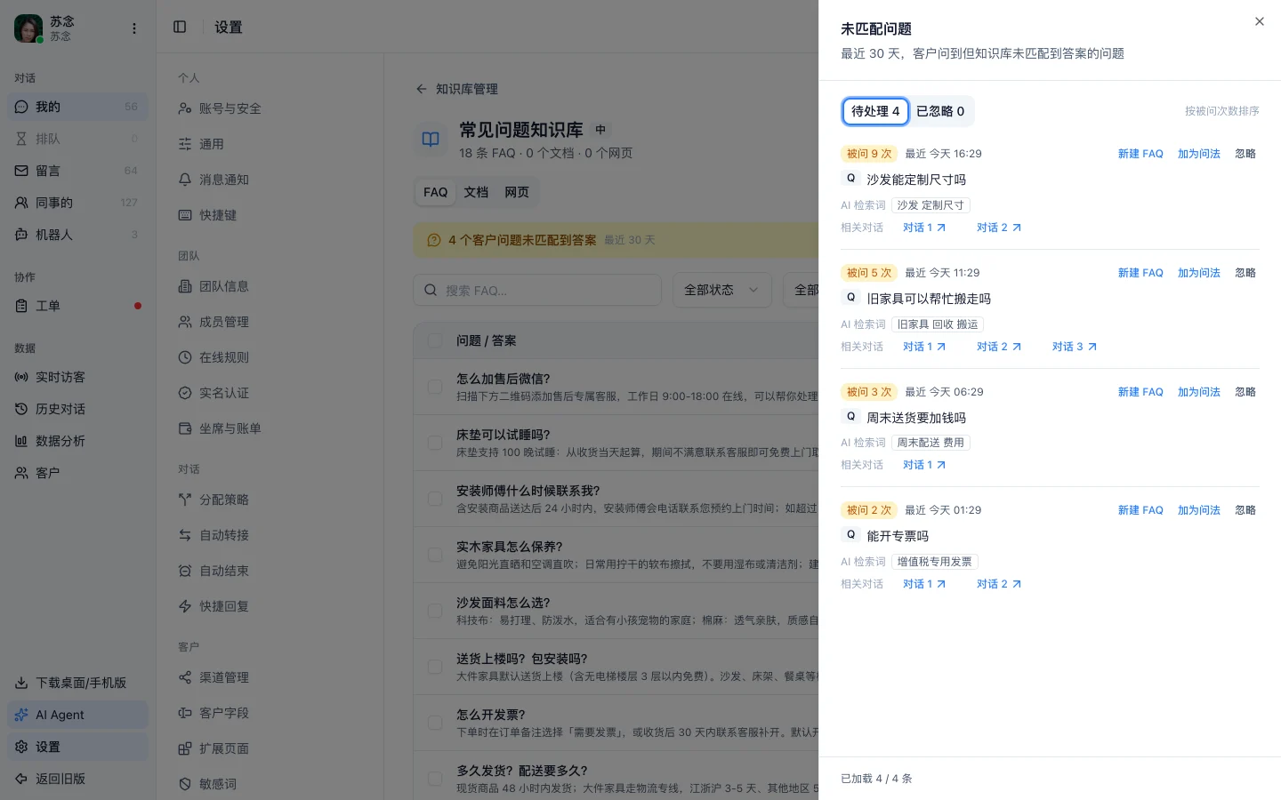Check the box for 床垫可以试睡吗?
1281x800 pixels.
point(435,443)
